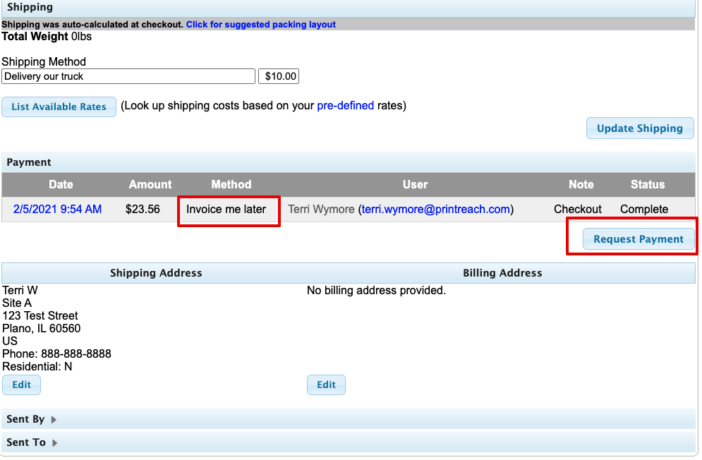Screen dimensions: 702x460
Task: Open the suggested packing layout link
Action: click(x=260, y=24)
